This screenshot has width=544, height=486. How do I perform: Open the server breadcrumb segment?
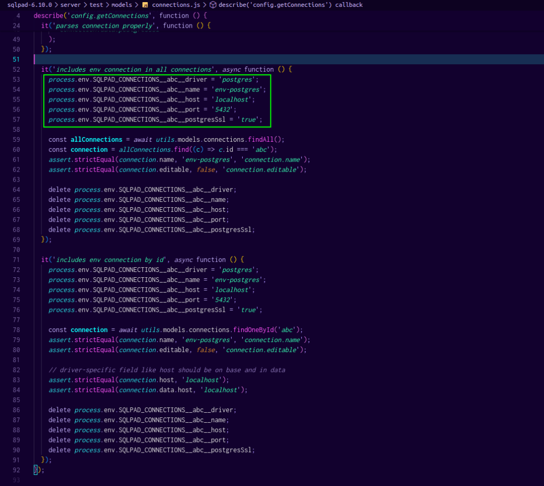click(x=71, y=5)
